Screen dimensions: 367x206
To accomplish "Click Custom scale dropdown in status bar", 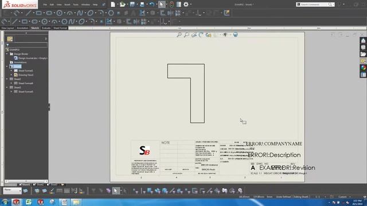I will tap(344, 197).
